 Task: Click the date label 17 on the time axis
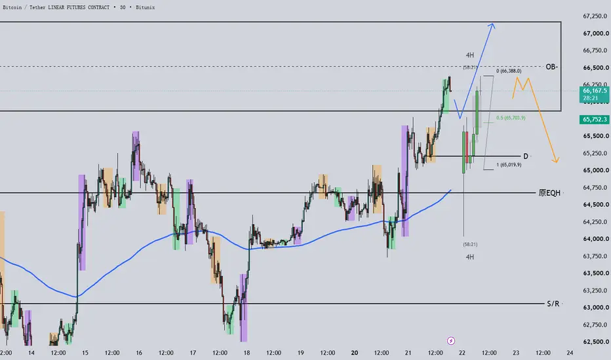193,353
